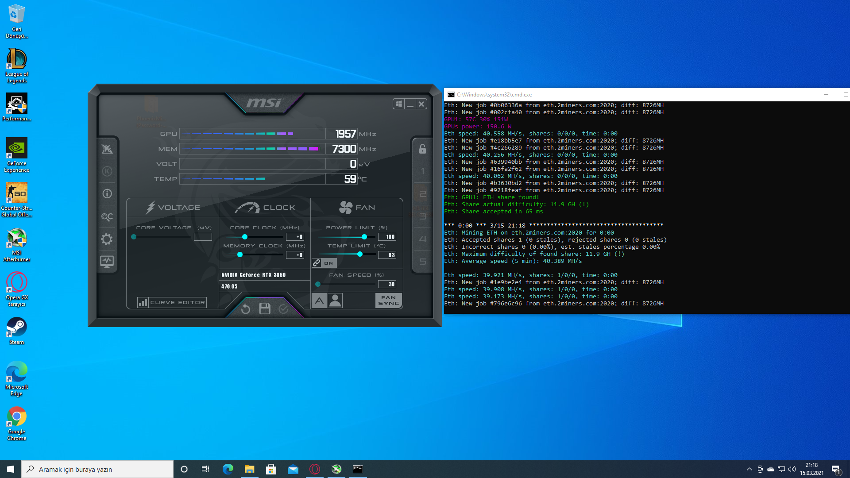Select the Voltage panel header
Image resolution: width=850 pixels, height=478 pixels.
coord(173,207)
